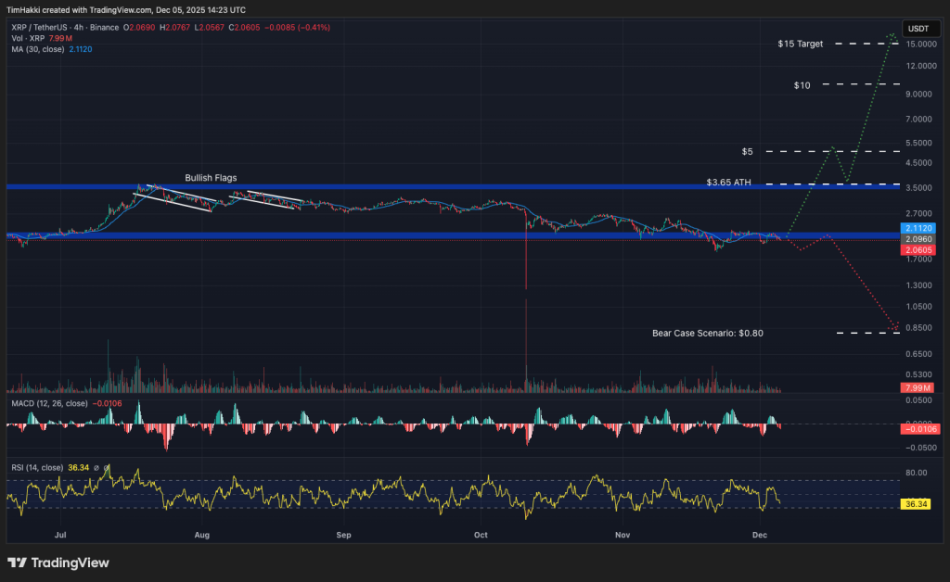The image size is (950, 582).
Task: Click the yellow 36.34 RSI badge
Action: [915, 504]
